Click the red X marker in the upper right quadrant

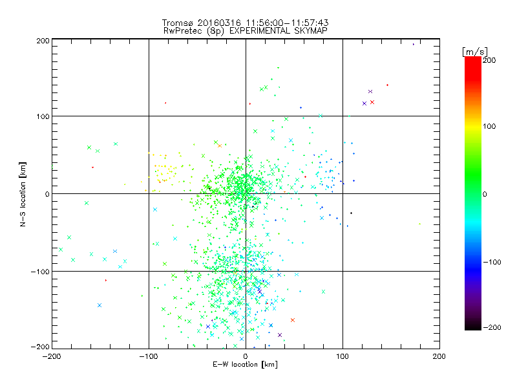click(372, 102)
